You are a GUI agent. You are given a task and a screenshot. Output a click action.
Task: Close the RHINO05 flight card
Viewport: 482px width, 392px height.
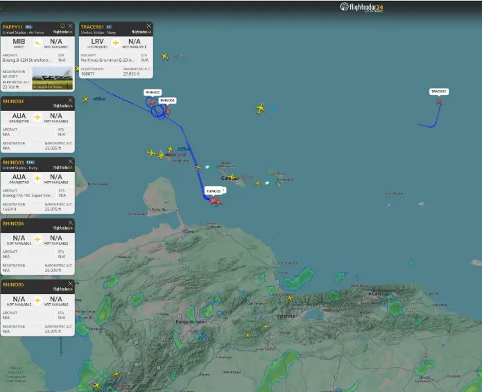coord(71,284)
